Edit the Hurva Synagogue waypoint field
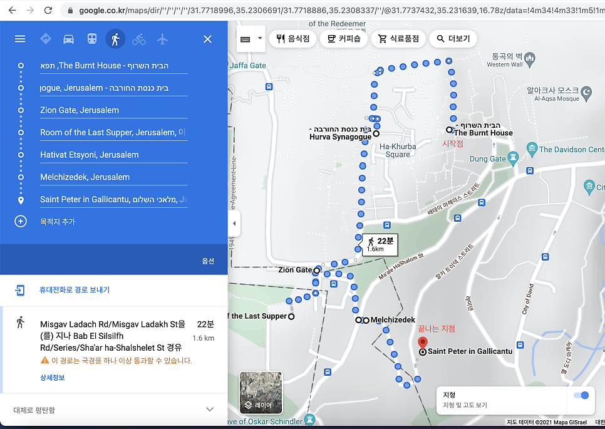 pyautogui.click(x=113, y=88)
